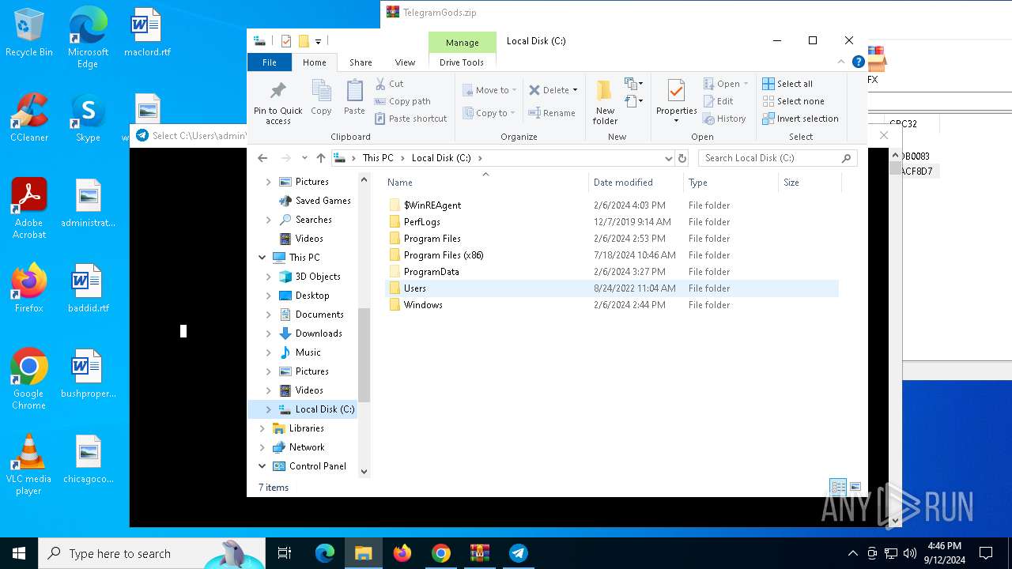Sort by Name column header
This screenshot has width=1012, height=569.
(x=485, y=183)
